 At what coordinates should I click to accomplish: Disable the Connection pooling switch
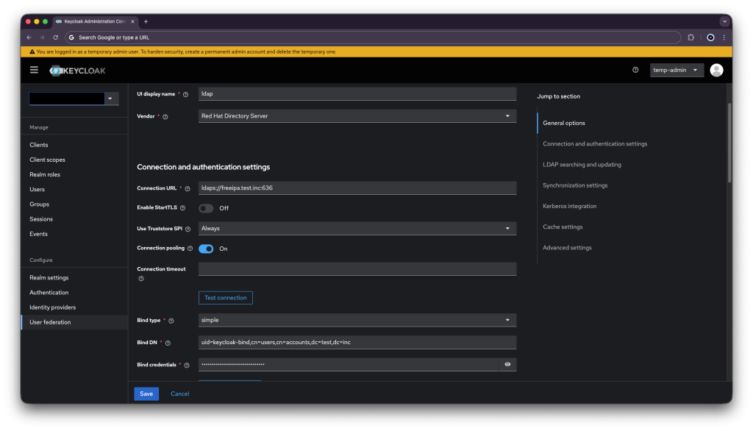point(206,249)
